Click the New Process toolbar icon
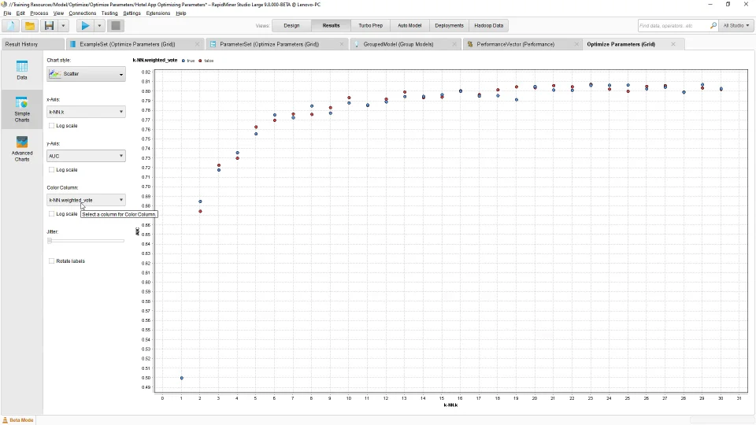Screen dimensions: 756x425 10,25
